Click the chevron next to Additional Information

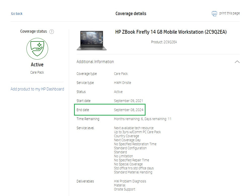click(x=237, y=62)
